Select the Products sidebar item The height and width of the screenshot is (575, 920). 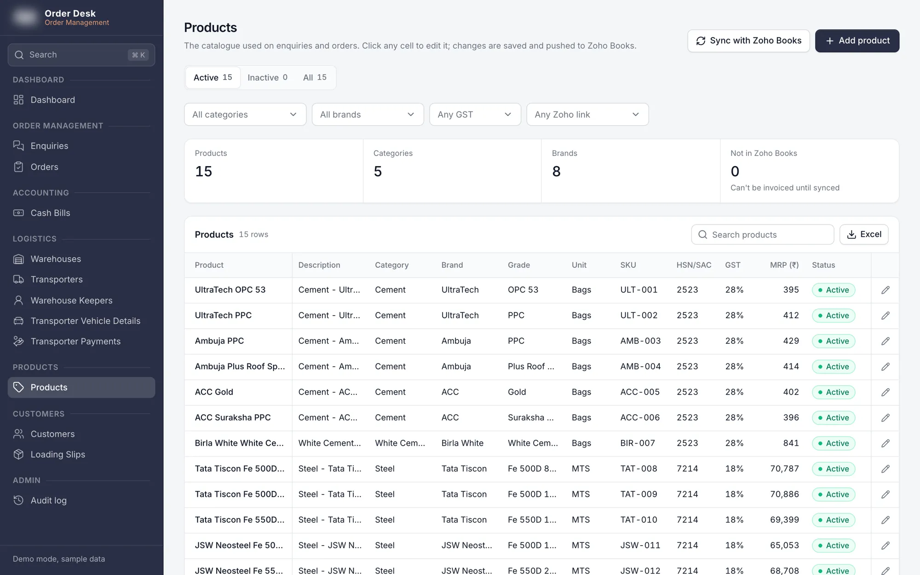coord(81,387)
